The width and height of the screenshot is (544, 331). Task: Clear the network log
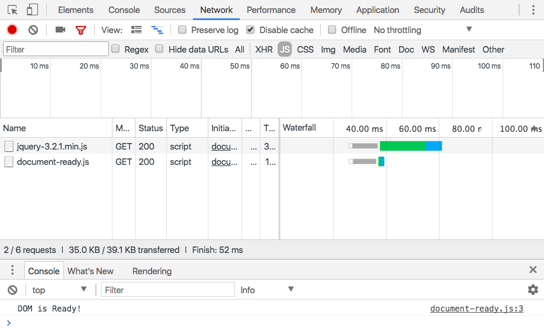tap(33, 30)
